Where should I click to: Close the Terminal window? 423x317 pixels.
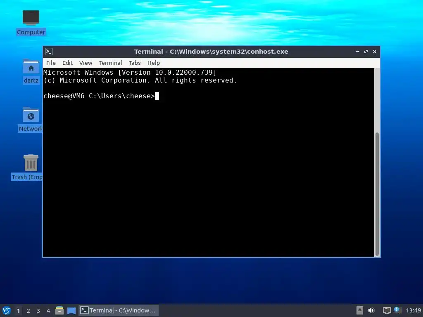point(374,52)
